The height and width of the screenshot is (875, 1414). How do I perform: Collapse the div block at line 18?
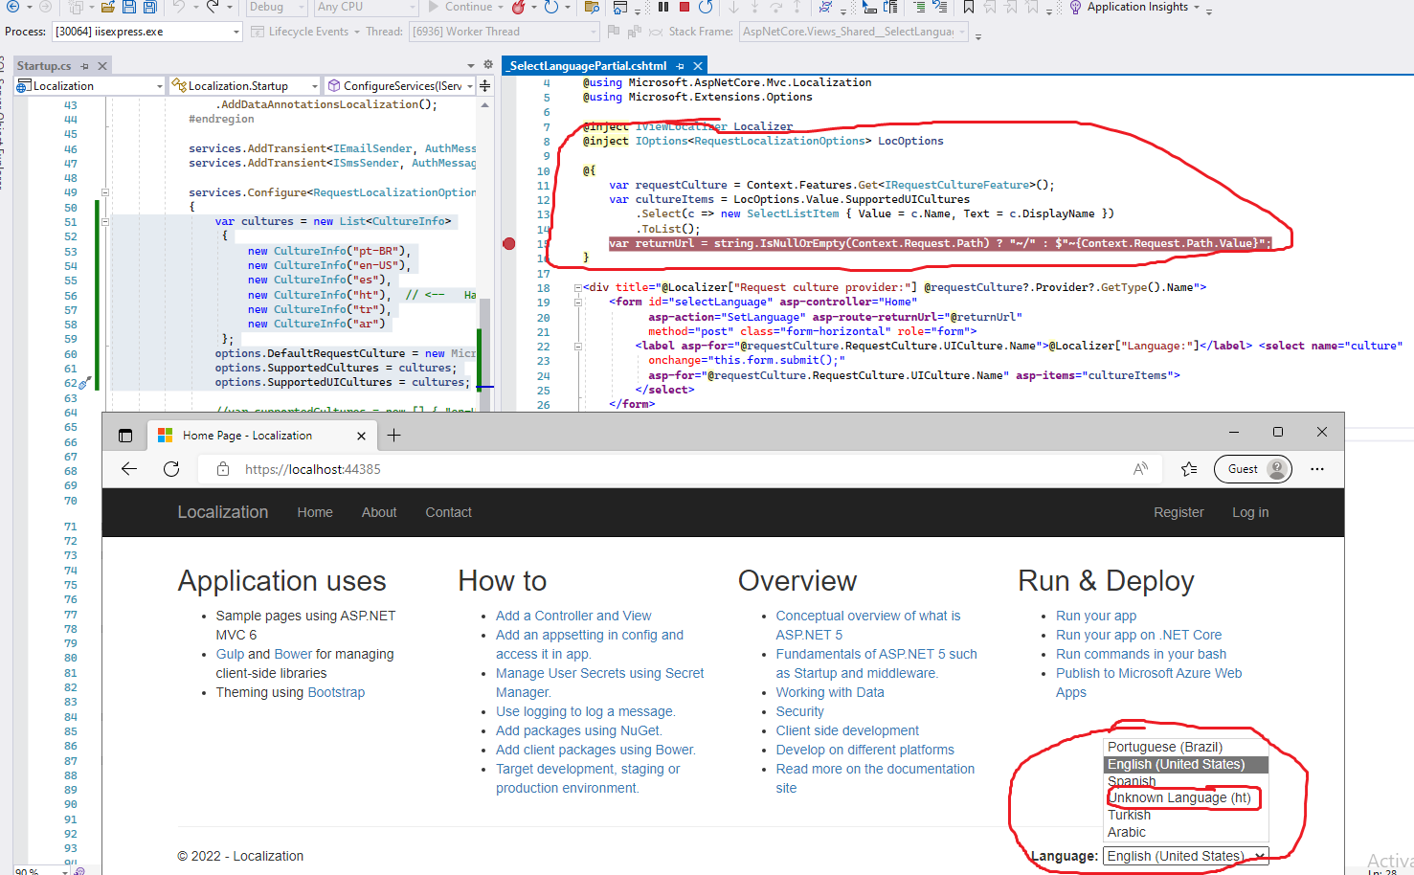point(577,287)
